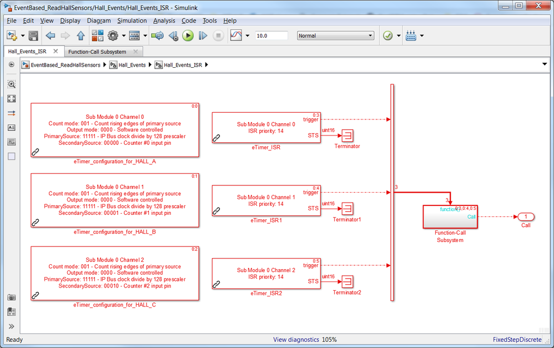Select the Zoom tool in the palette
Image resolution: width=554 pixels, height=348 pixels.
11,84
